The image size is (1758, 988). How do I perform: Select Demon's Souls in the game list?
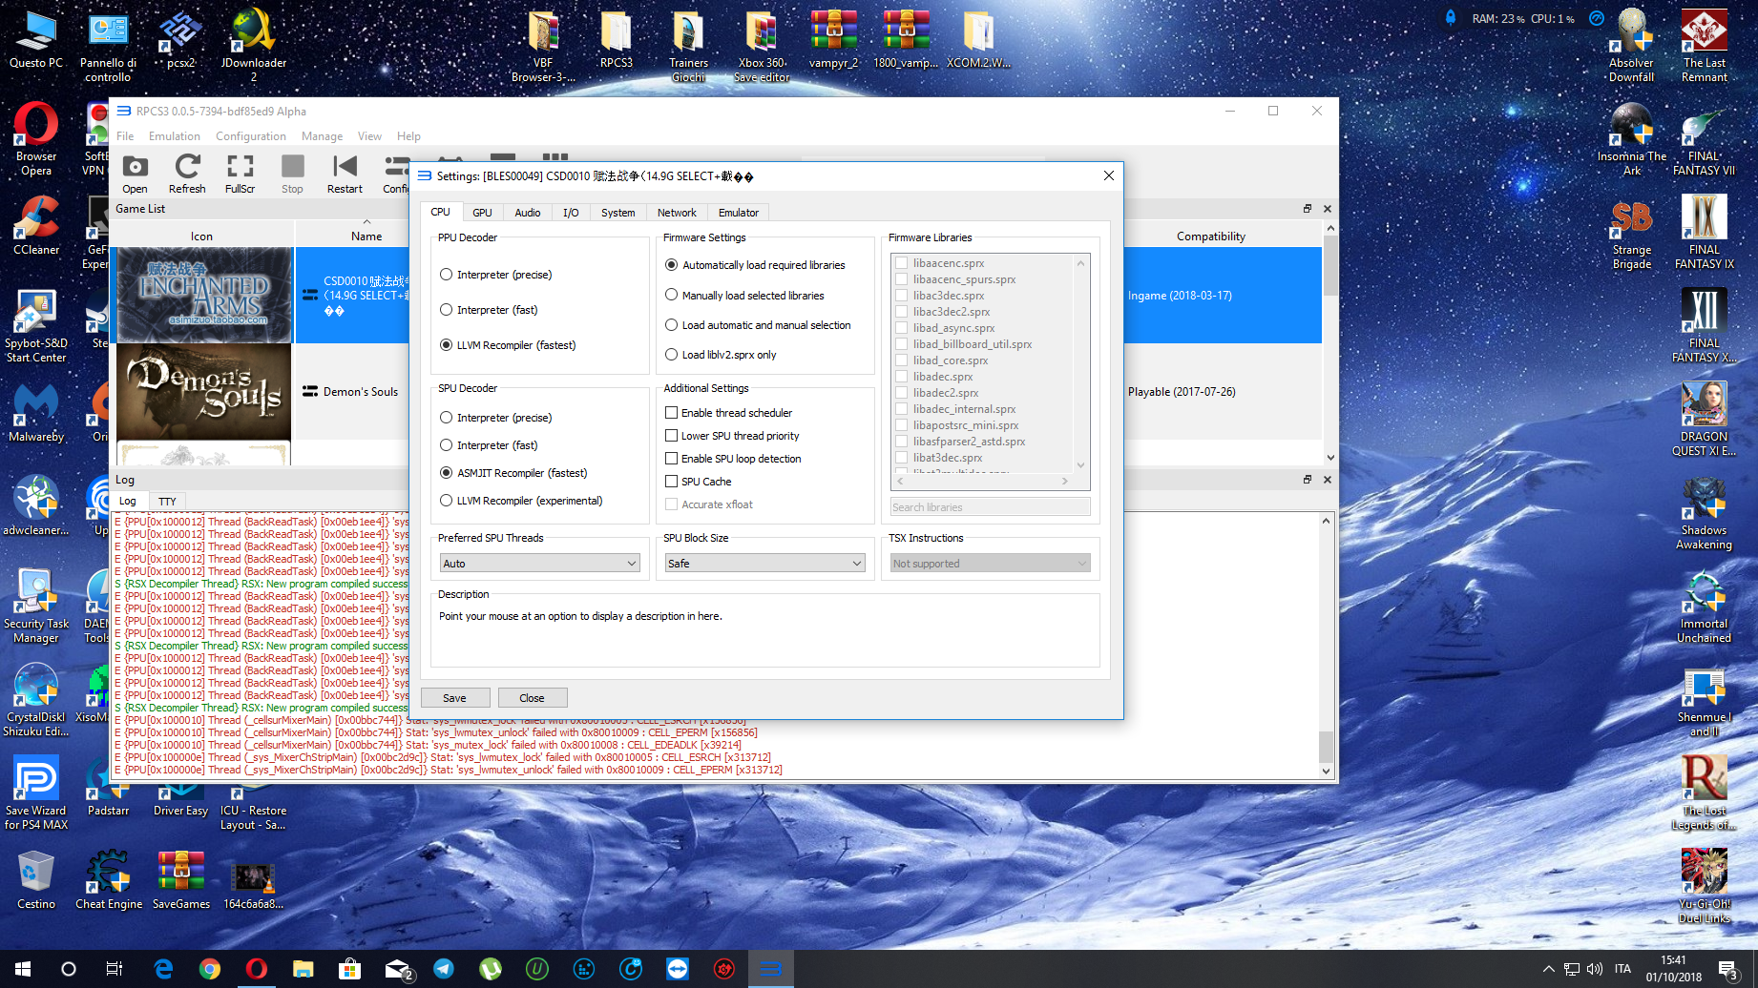(360, 392)
